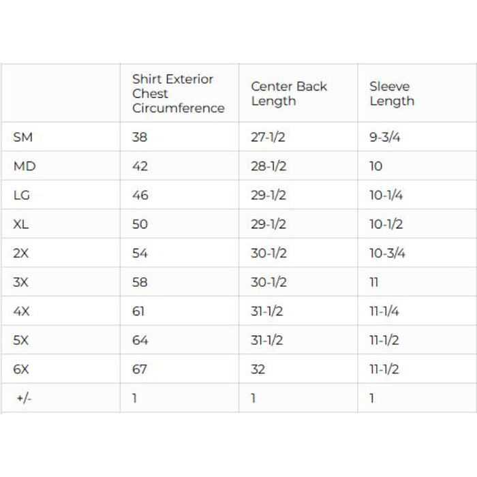The image size is (477, 477).
Task: Click the Sleeve Length column header
Action: (392, 93)
